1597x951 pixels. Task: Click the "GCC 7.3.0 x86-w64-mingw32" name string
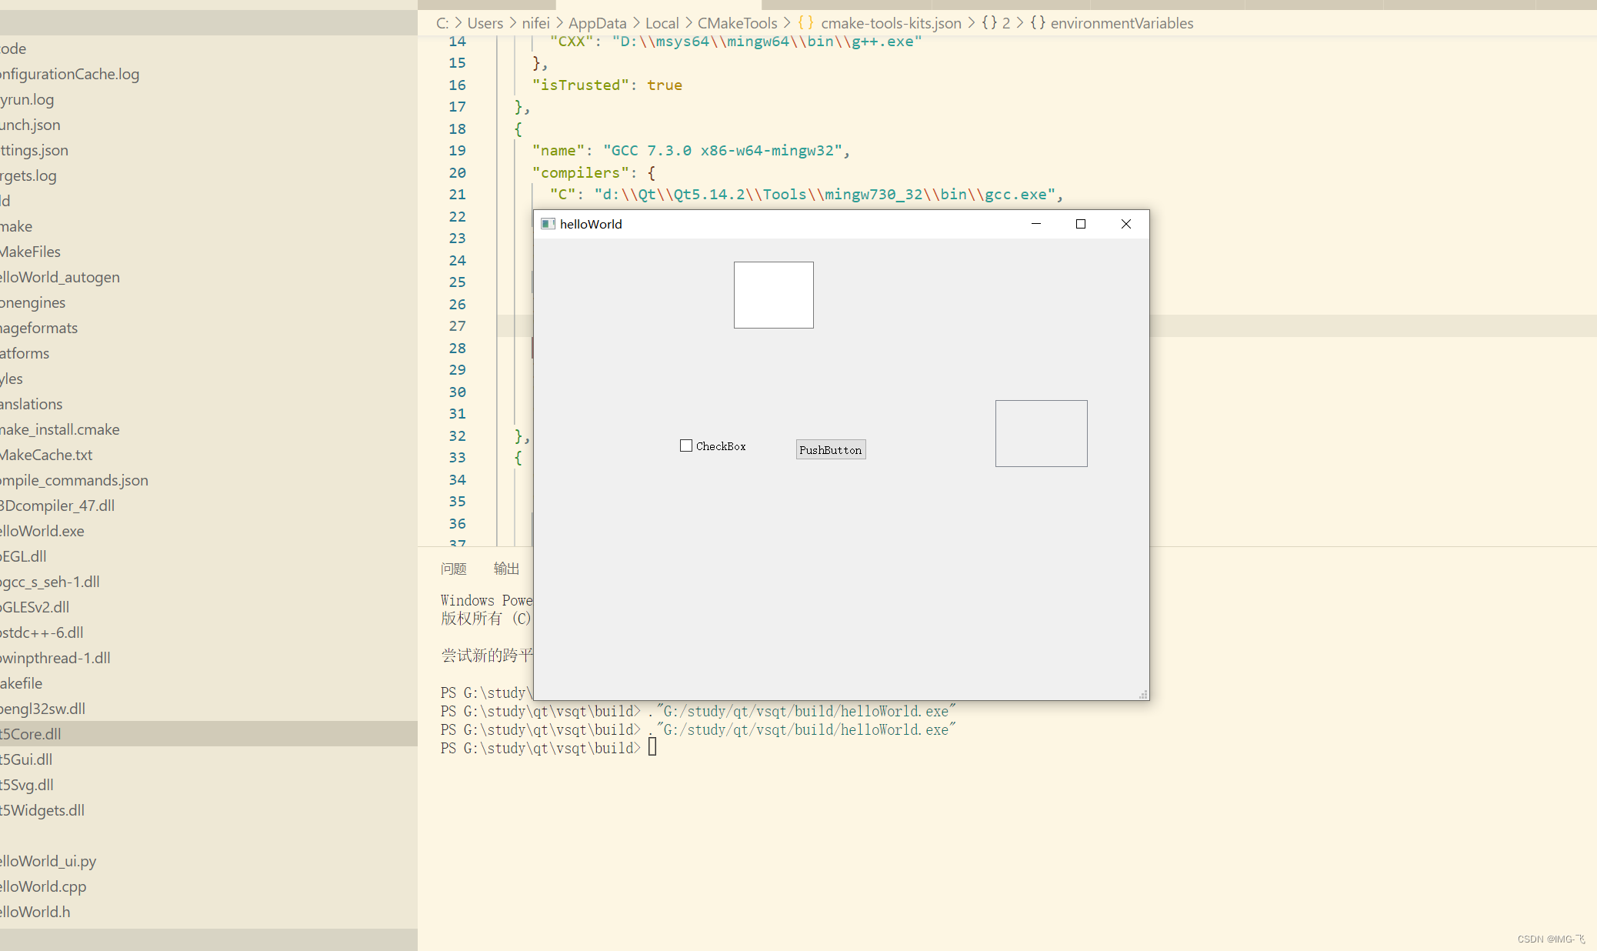[x=722, y=151]
